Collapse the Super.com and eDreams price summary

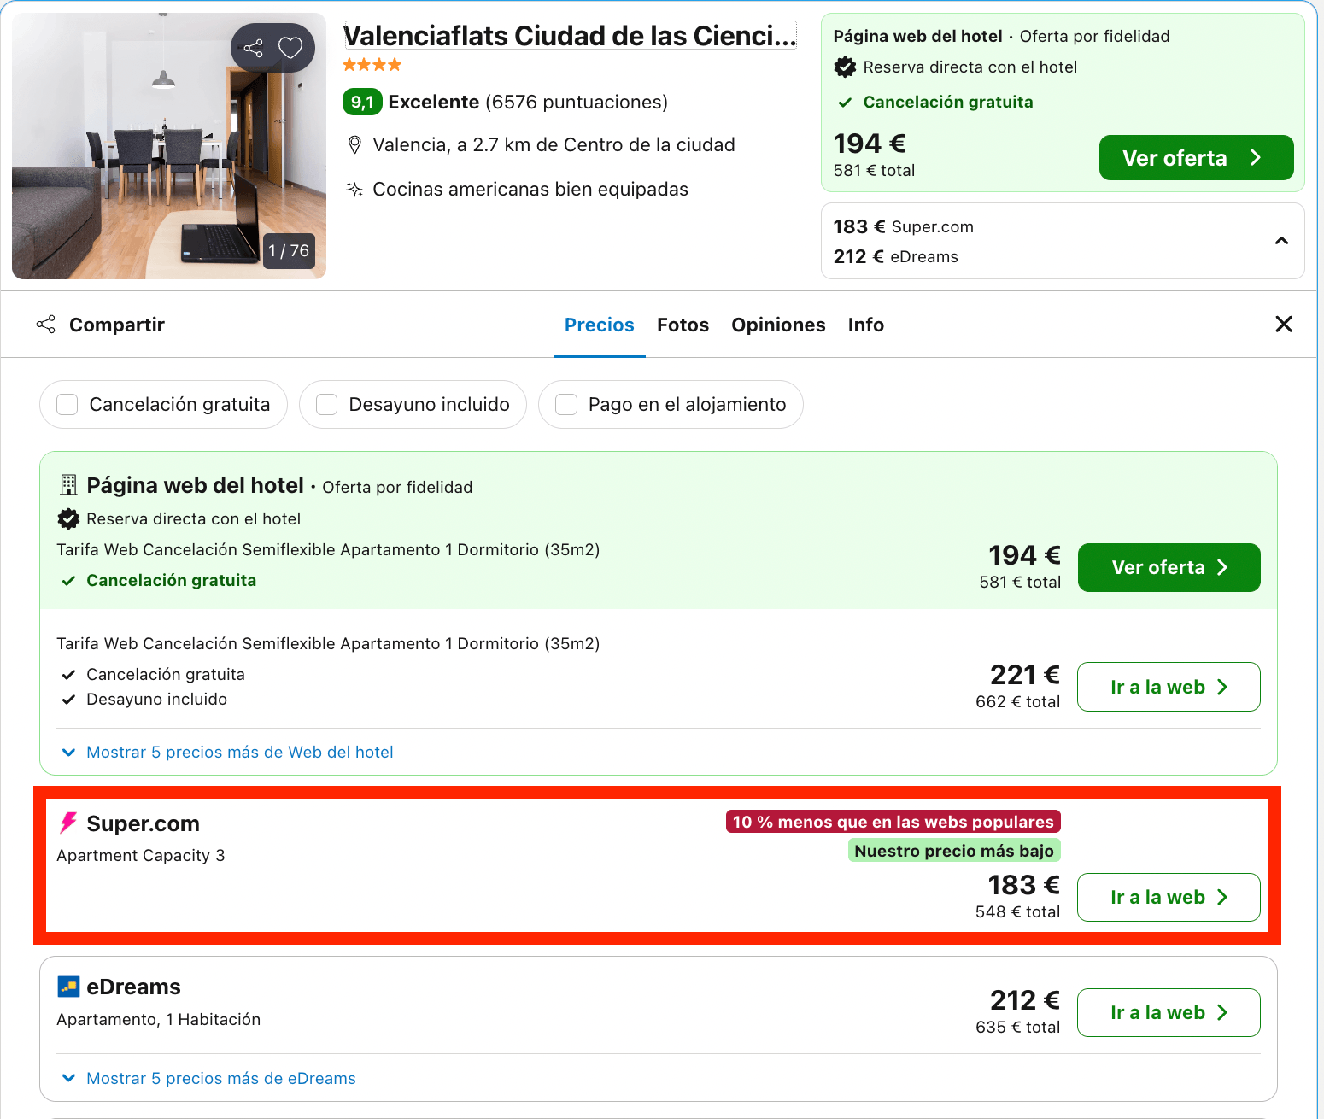(1281, 241)
